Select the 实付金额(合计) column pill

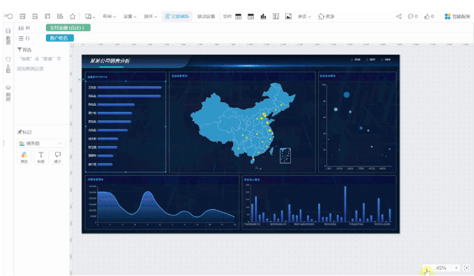(x=68, y=28)
